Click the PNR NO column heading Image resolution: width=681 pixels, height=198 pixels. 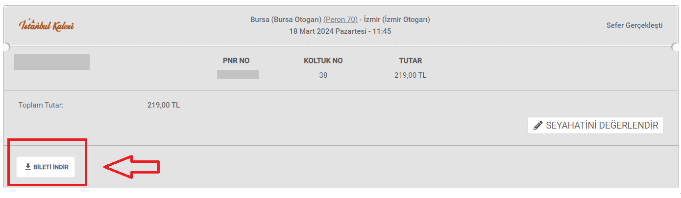coord(236,61)
